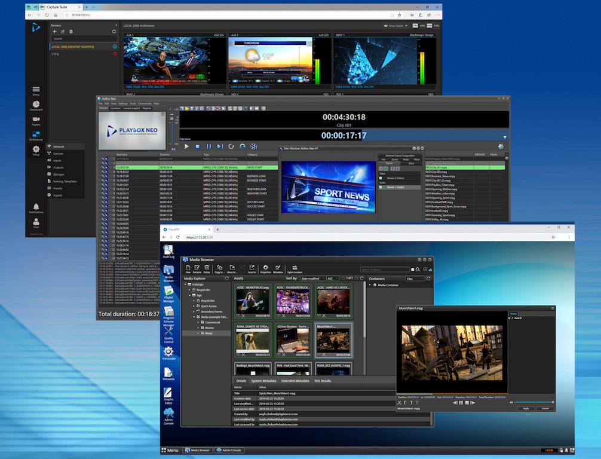Open the ASC sort order dropdown

point(332,279)
